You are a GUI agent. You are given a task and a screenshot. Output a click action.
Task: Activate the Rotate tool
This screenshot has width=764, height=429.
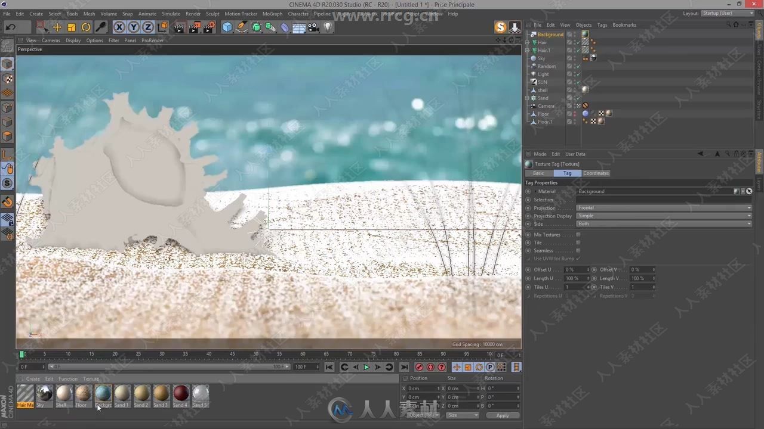[86, 27]
